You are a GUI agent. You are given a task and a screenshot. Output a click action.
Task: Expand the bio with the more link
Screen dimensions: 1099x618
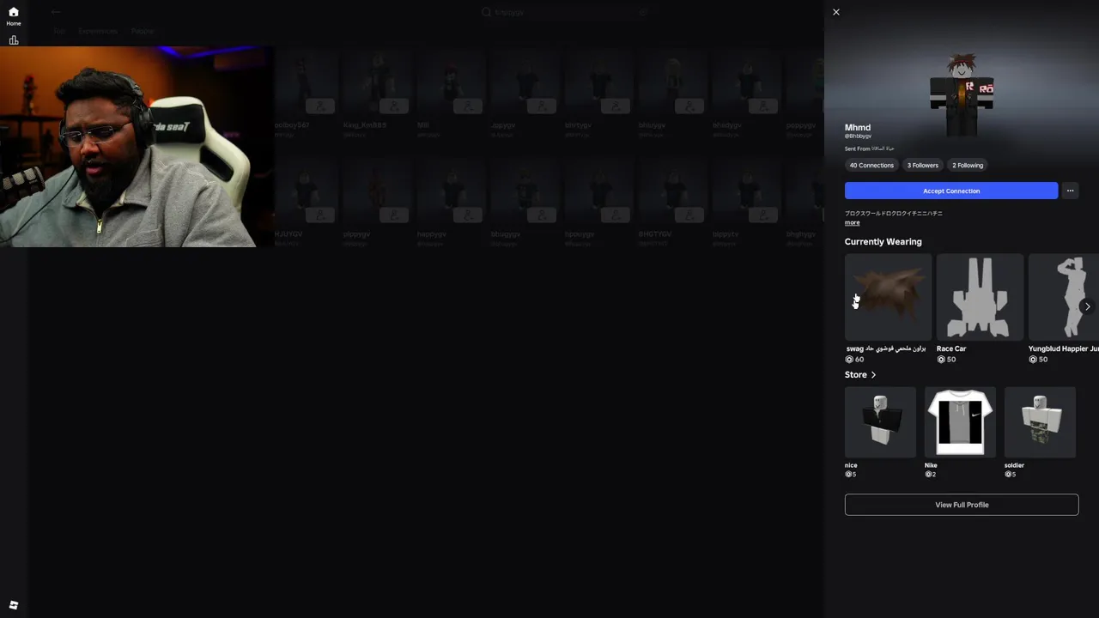pos(852,222)
